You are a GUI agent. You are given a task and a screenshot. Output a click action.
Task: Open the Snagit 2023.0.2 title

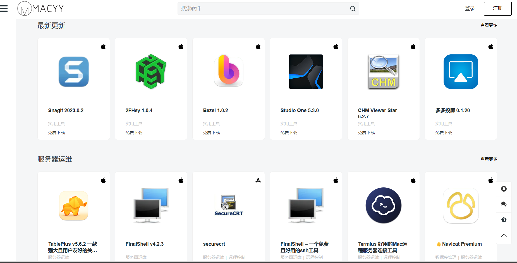(x=66, y=110)
